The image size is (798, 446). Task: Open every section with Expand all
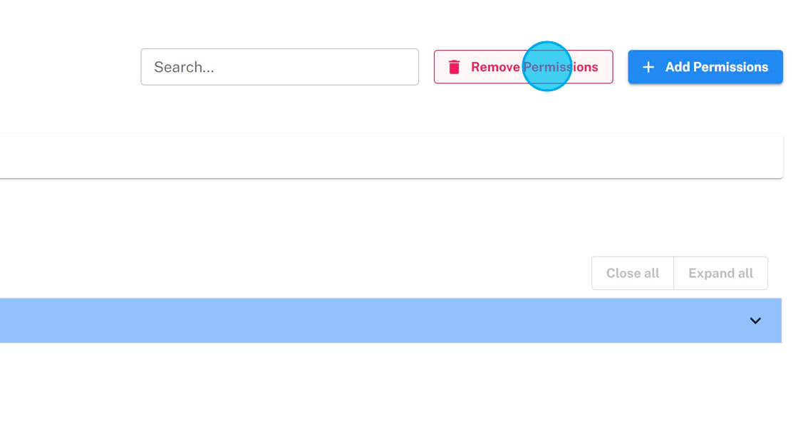point(720,274)
